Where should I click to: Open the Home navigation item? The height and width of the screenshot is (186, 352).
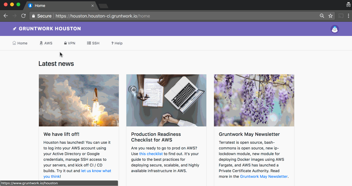[x=20, y=43]
